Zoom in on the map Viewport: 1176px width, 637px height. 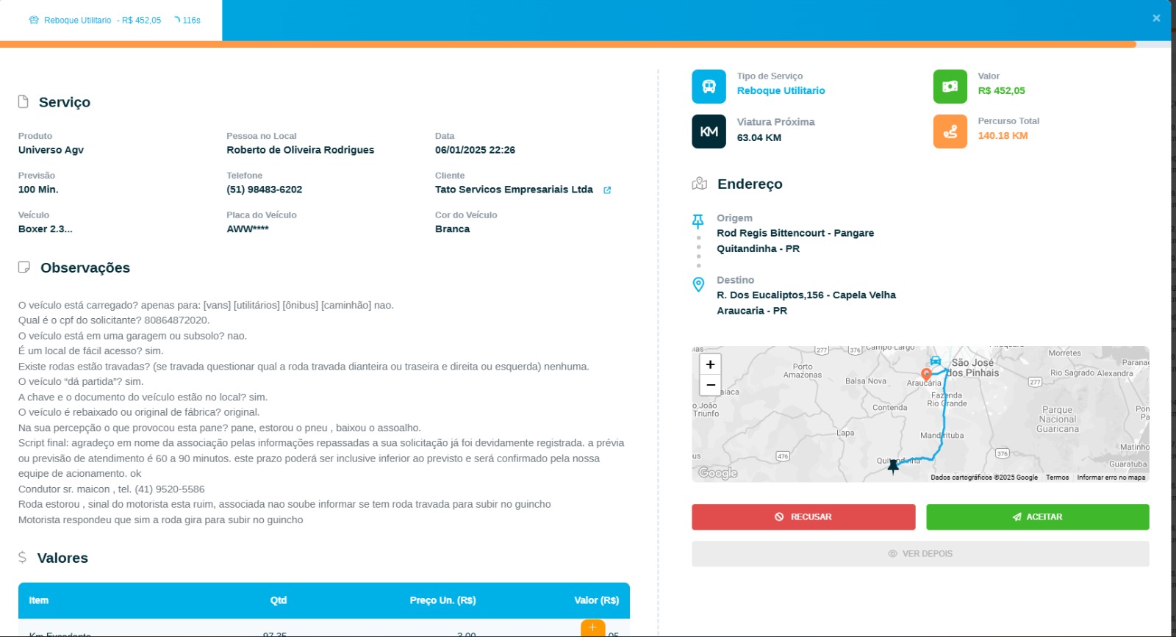point(711,364)
